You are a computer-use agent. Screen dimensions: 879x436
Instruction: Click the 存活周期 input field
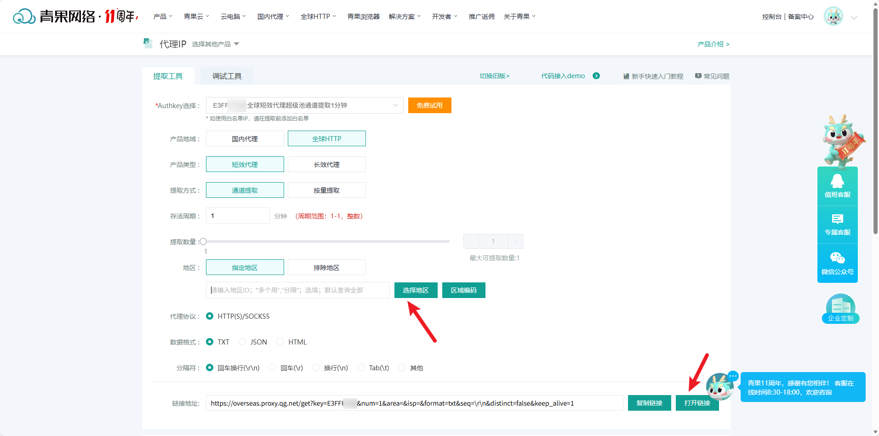pos(238,216)
